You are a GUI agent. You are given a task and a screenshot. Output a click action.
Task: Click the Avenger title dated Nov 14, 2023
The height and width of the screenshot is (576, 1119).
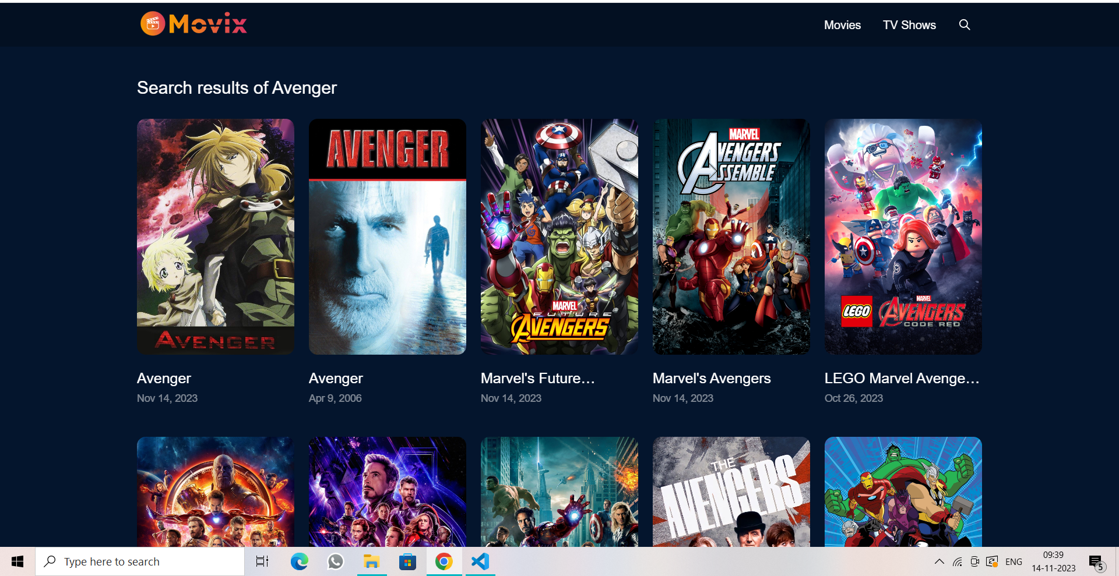164,379
